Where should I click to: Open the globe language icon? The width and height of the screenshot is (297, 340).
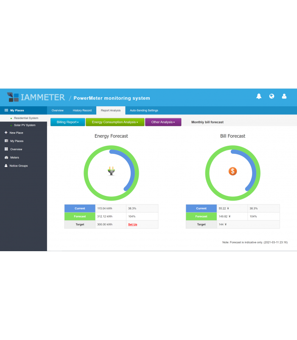point(272,96)
